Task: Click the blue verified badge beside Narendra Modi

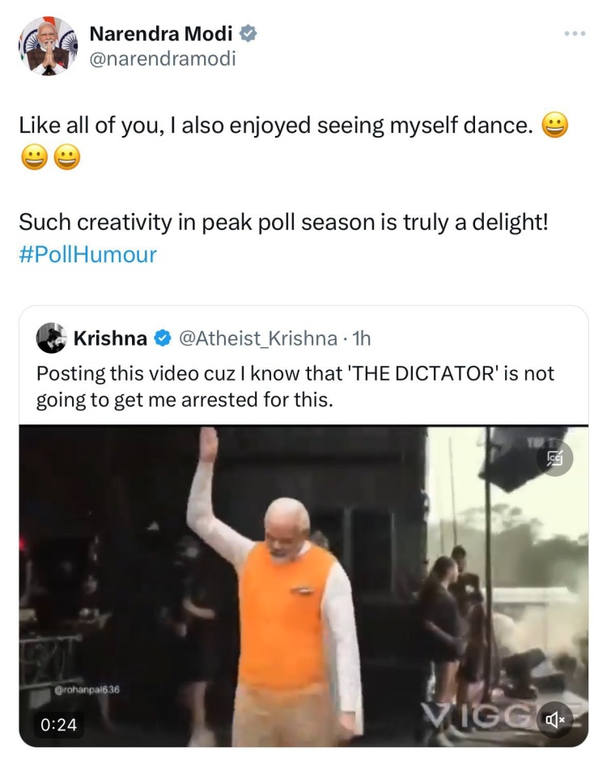Action: coord(248,34)
